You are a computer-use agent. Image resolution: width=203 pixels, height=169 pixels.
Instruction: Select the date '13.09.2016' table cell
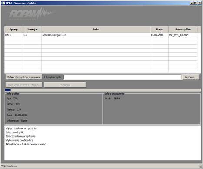(160, 35)
